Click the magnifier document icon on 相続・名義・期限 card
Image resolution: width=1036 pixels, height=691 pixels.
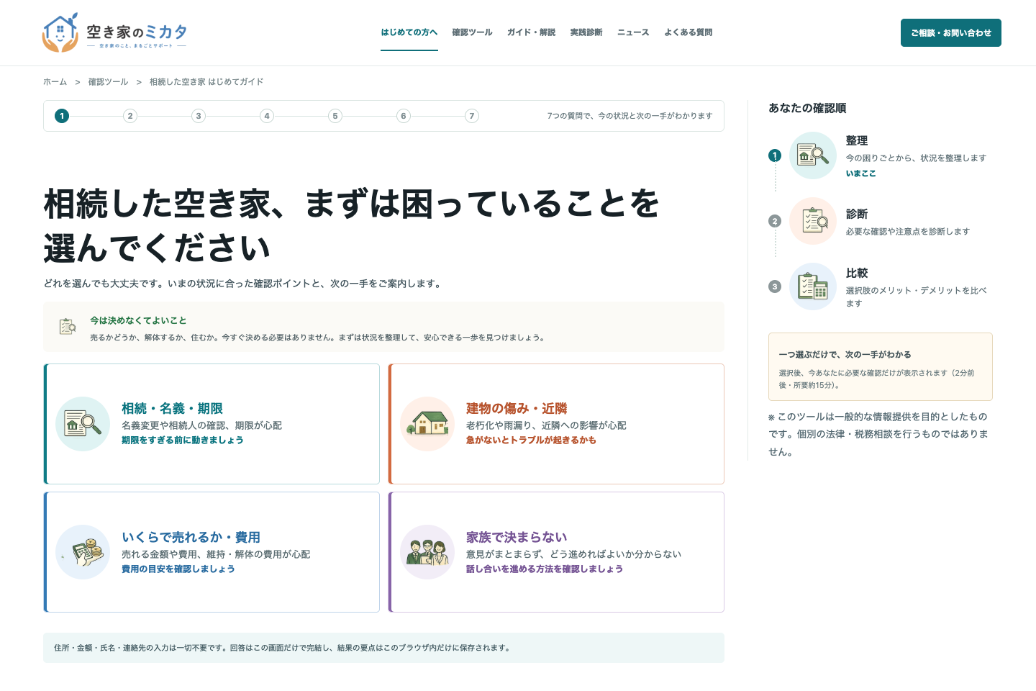(83, 424)
